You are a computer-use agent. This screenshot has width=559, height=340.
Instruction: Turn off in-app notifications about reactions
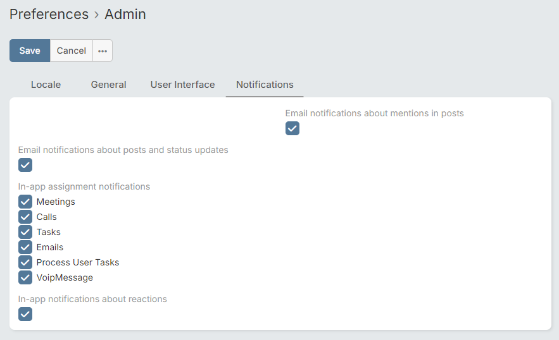point(25,314)
